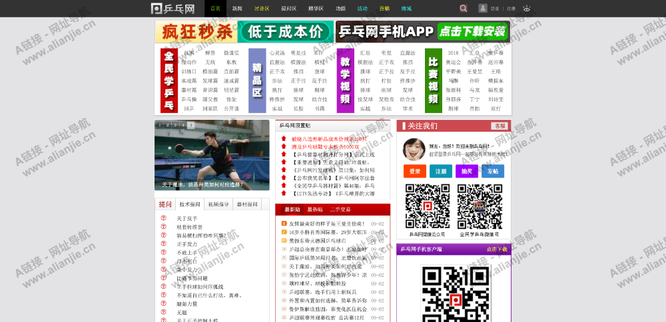
Task: Switch to the 最热帖 tab
Action: (x=315, y=210)
